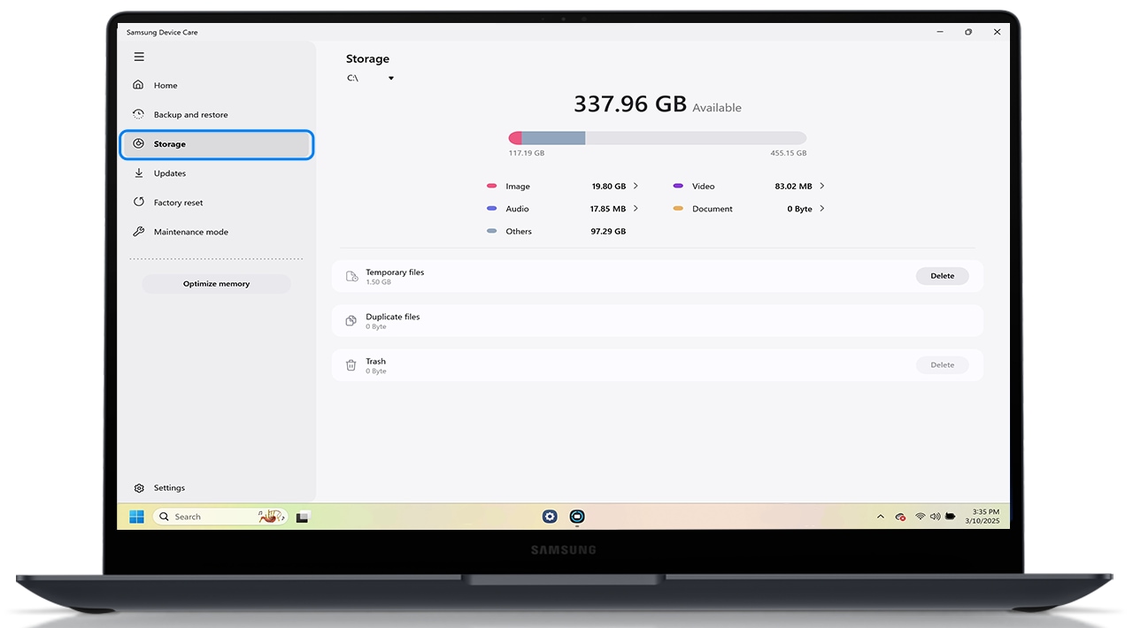Open the clock and date in taskbar

pyautogui.click(x=982, y=517)
